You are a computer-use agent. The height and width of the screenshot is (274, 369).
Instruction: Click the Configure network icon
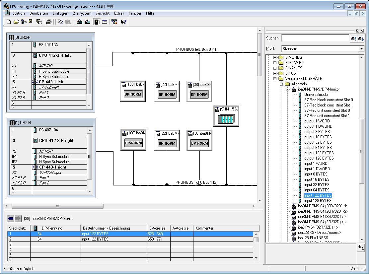coord(114,22)
